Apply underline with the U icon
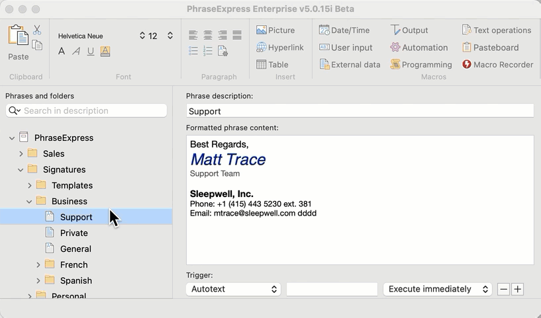 tap(91, 52)
